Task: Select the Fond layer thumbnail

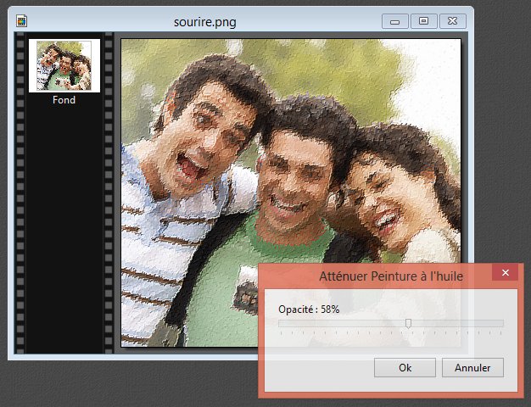Action: [64, 65]
